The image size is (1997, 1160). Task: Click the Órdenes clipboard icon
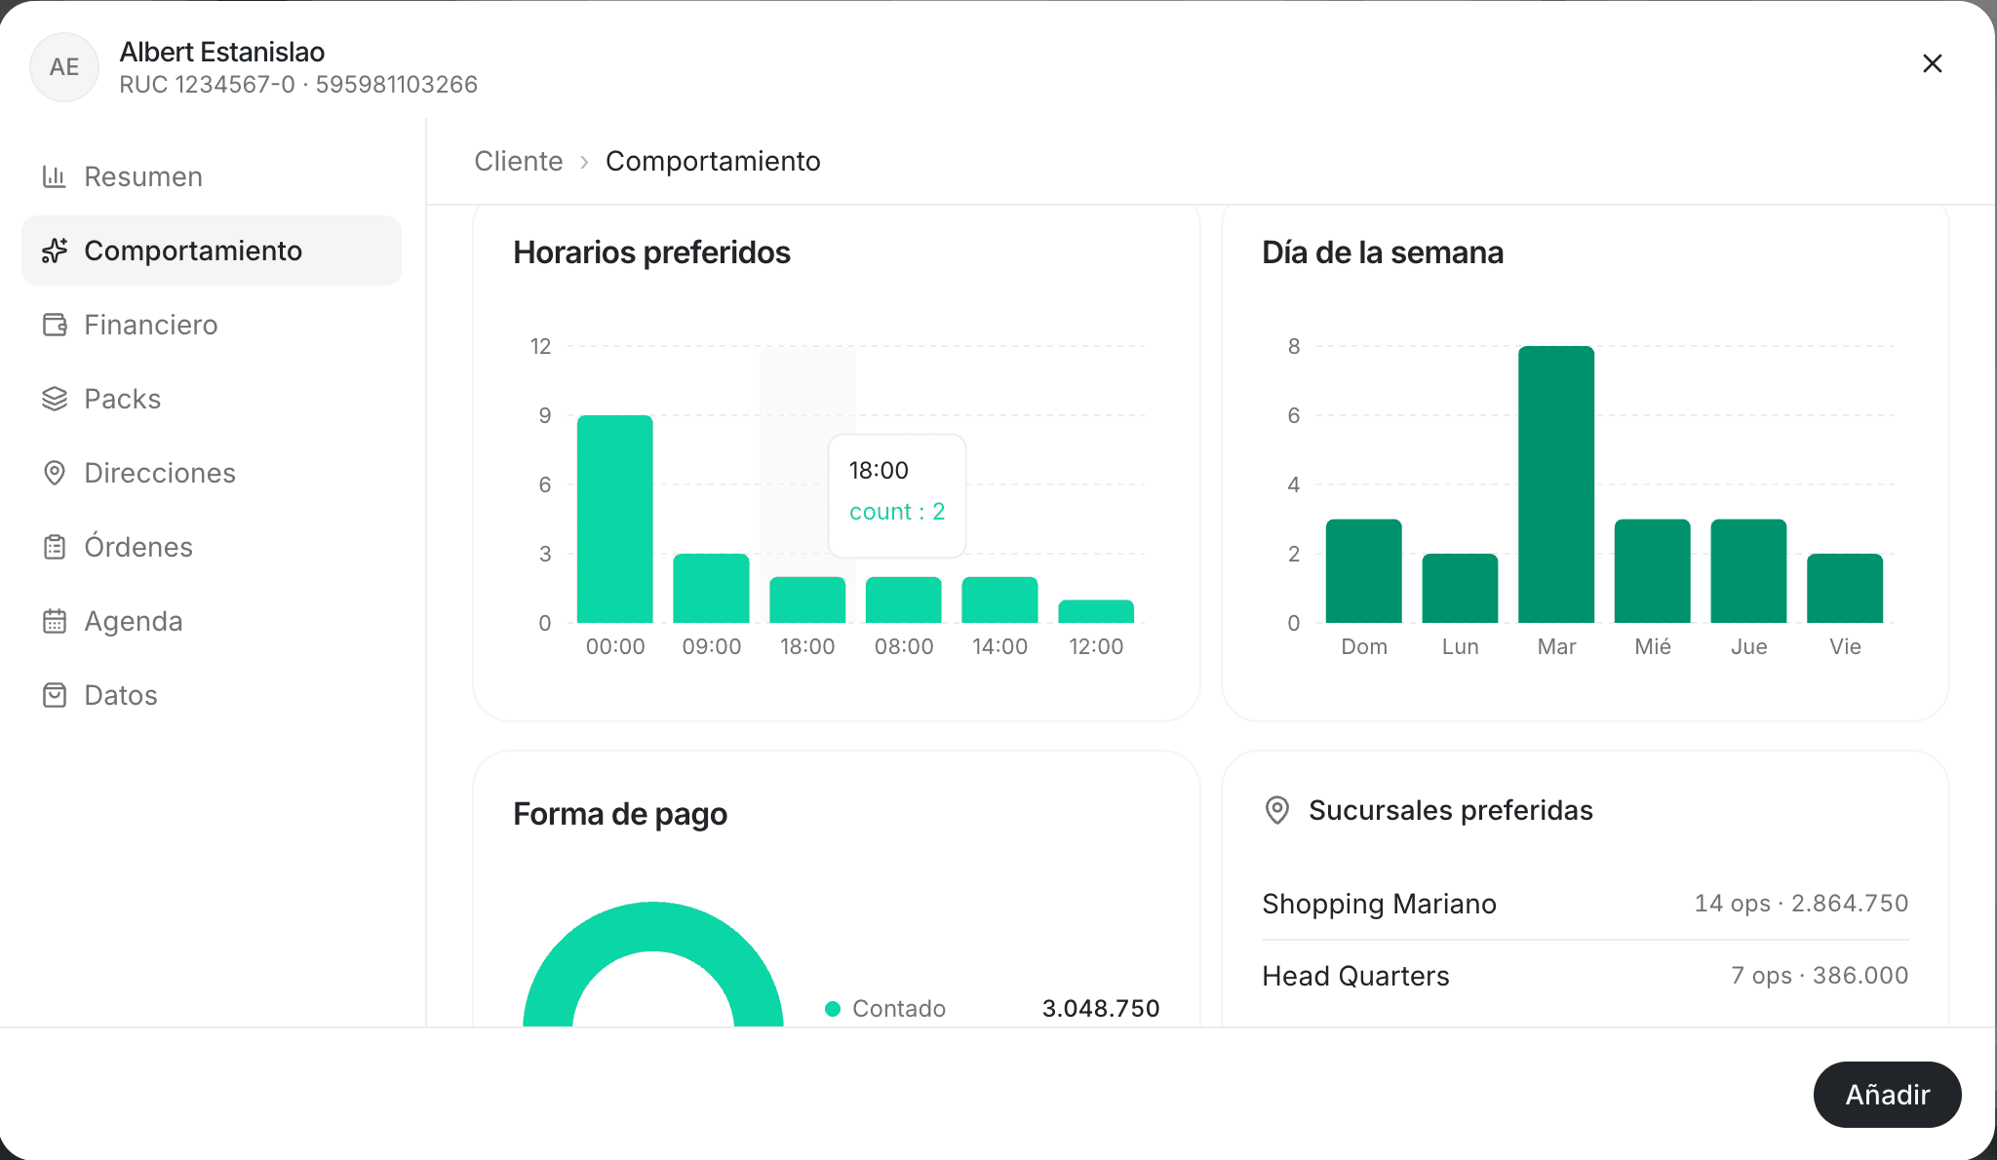(x=55, y=547)
